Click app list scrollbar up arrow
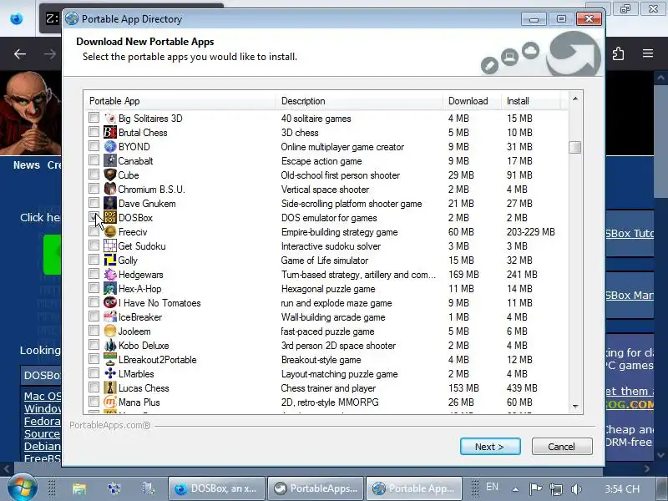The image size is (668, 501). point(575,99)
